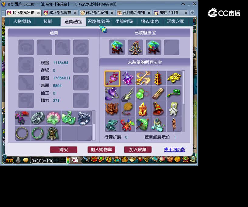Screen dimensions: 248x207
Task: Switch to 人物/修炼 tab
Action: [22, 22]
